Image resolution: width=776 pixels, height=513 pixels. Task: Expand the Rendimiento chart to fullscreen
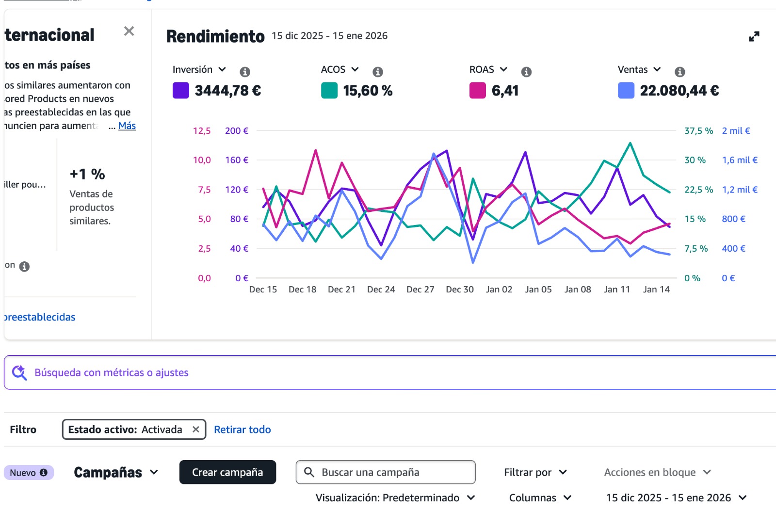(x=754, y=36)
